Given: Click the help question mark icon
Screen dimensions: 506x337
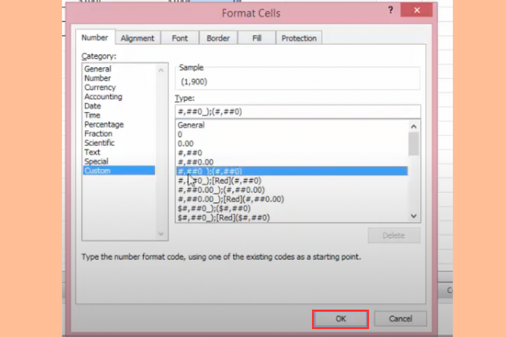Looking at the screenshot, I should 390,10.
